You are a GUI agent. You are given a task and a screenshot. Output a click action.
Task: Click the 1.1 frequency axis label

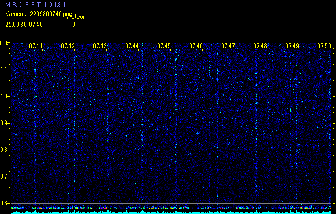click(5, 70)
